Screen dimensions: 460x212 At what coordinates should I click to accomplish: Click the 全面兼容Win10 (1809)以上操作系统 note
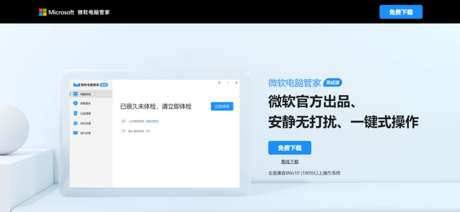coord(304,173)
